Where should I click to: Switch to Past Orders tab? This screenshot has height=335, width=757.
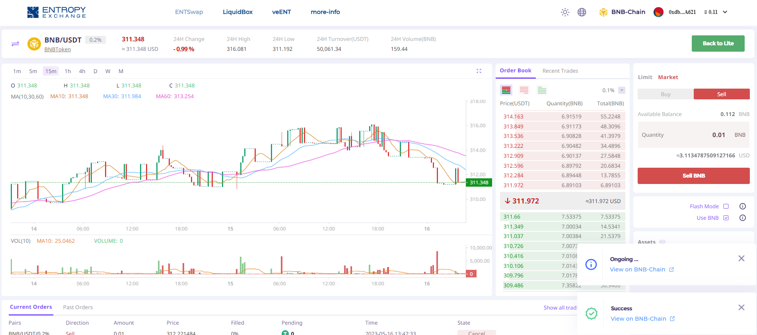(x=78, y=307)
